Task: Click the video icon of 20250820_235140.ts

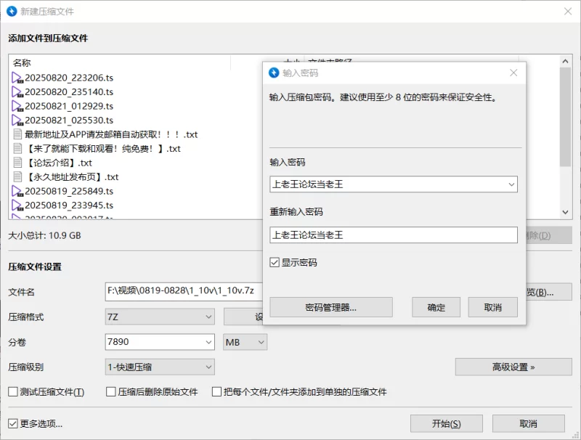Action: click(18, 92)
